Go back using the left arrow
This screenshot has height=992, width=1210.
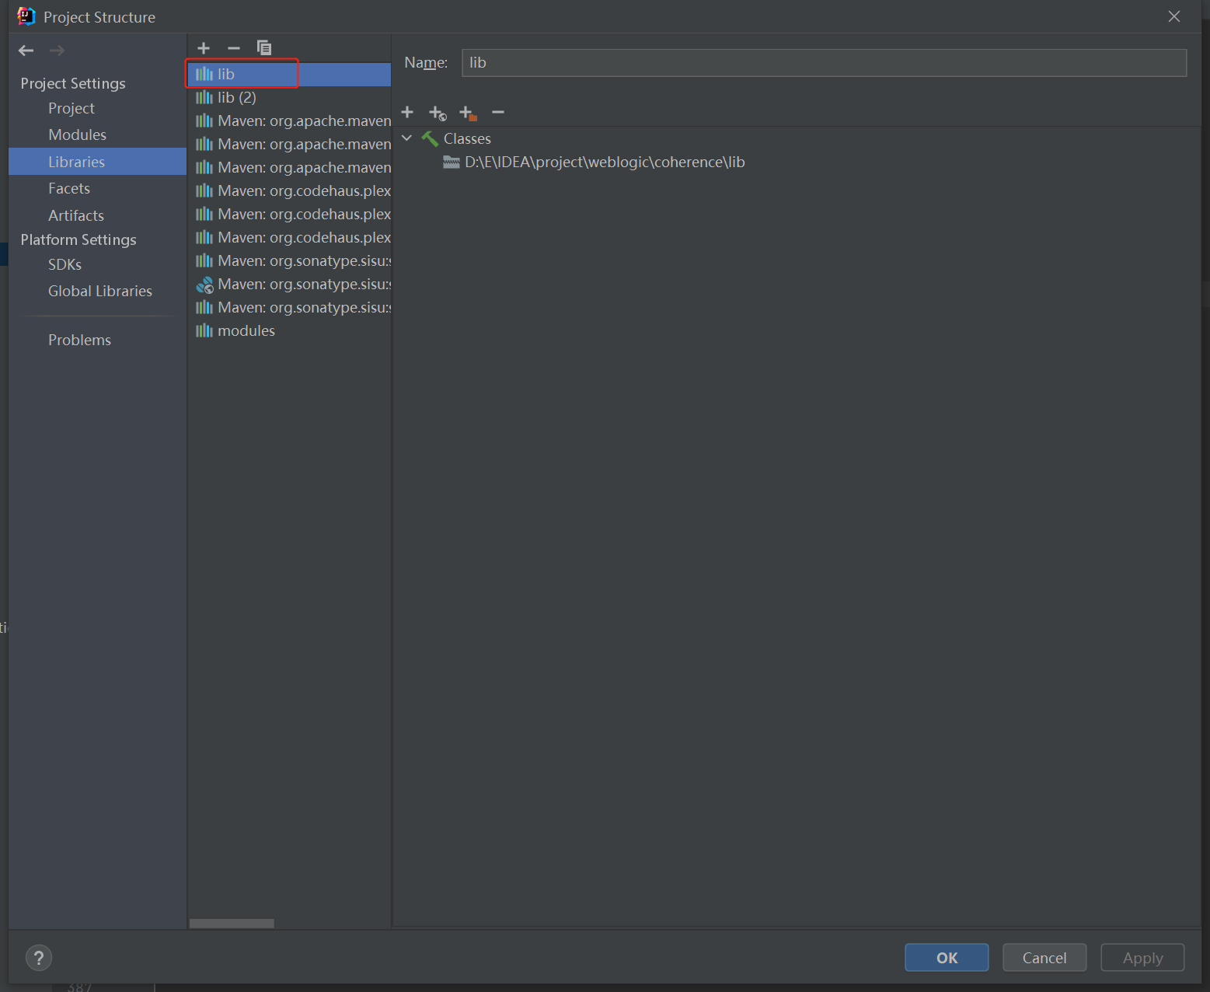26,51
